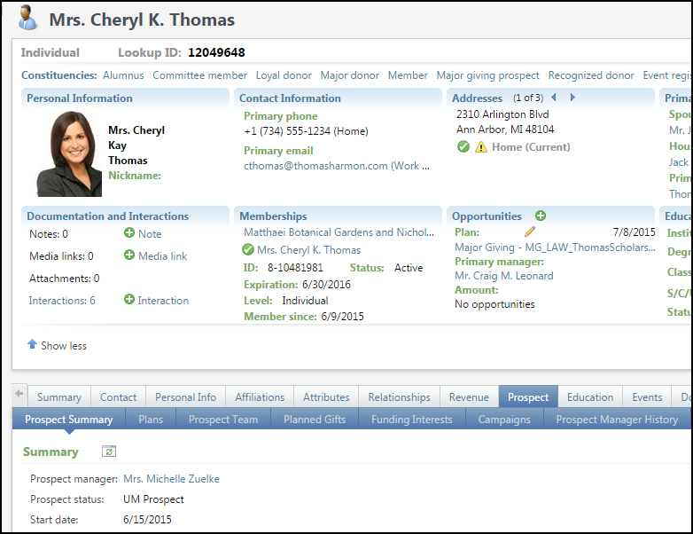Click the constituent person icon beside the name
The image size is (693, 534).
pos(27,18)
